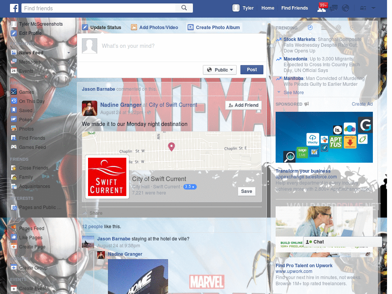392x294 pixels.
Task: Open post options chevron on Jason Barnabe story
Action: (260, 89)
